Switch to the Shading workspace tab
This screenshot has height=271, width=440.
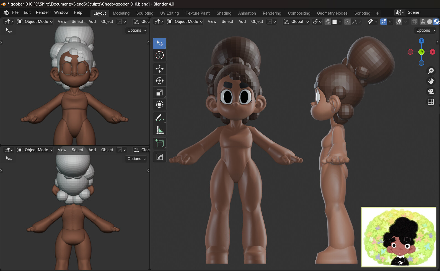tap(224, 13)
